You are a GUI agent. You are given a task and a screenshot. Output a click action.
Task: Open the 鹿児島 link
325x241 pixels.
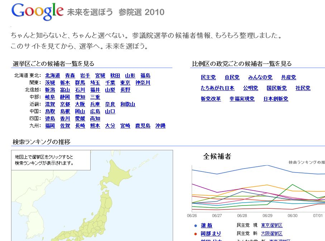(143, 126)
